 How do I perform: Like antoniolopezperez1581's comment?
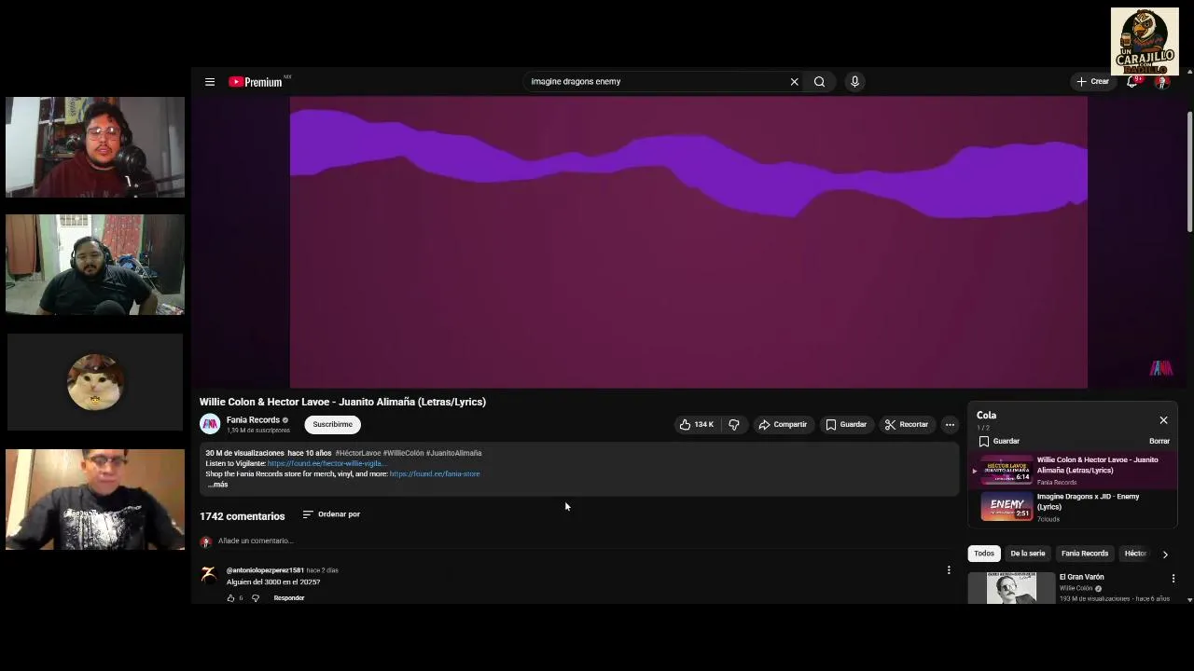coord(230,598)
